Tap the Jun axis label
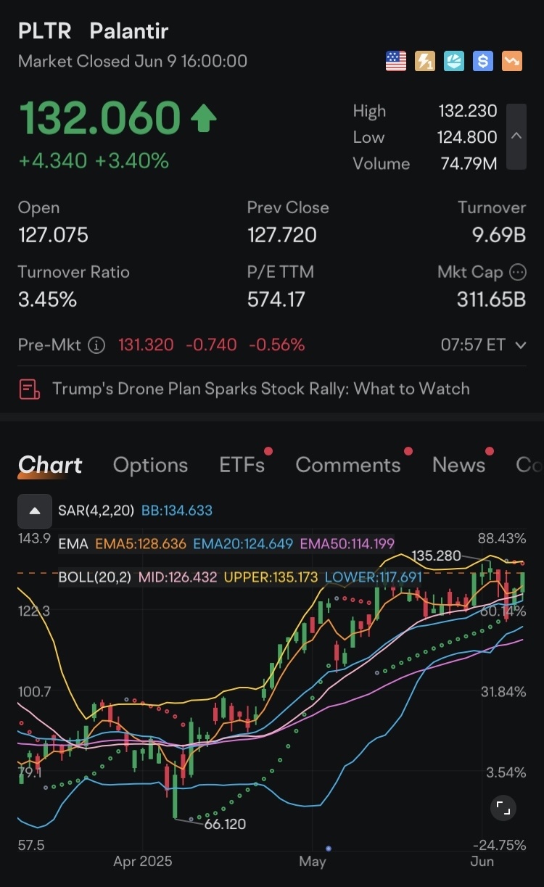 (x=482, y=862)
